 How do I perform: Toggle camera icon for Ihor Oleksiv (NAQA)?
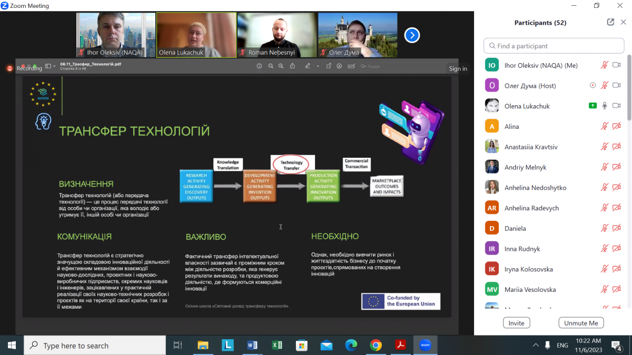click(x=616, y=65)
